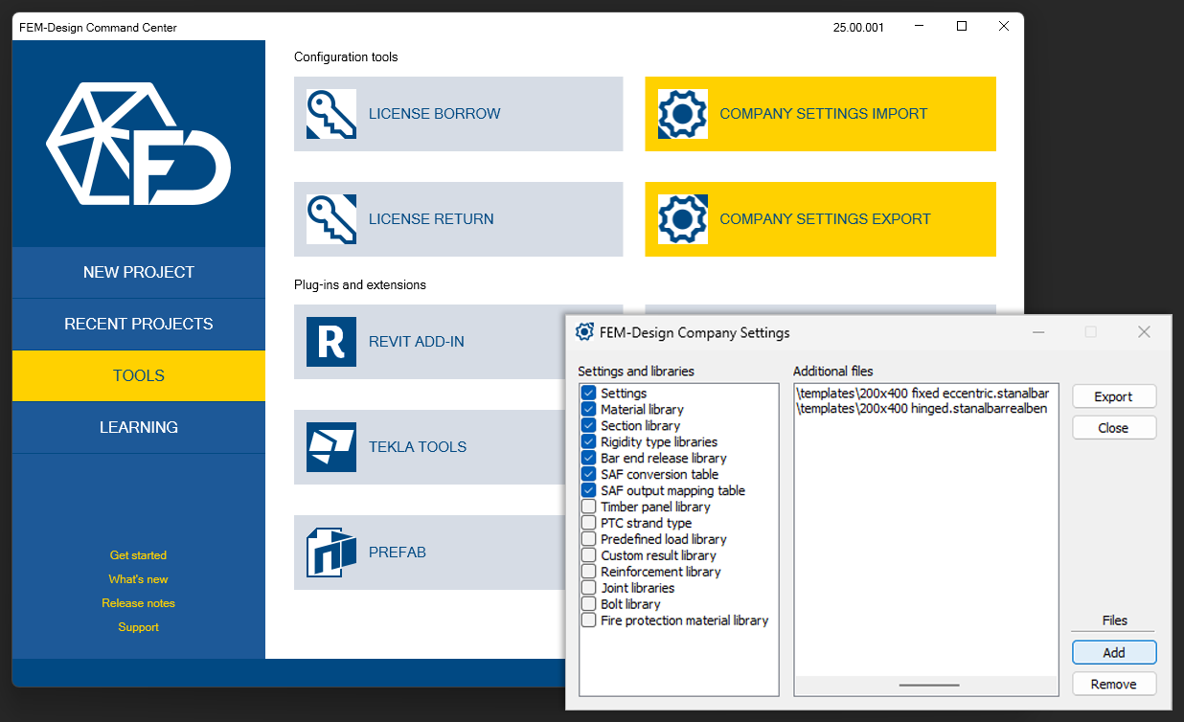The height and width of the screenshot is (722, 1184).
Task: Open the Release notes link
Action: tap(139, 603)
